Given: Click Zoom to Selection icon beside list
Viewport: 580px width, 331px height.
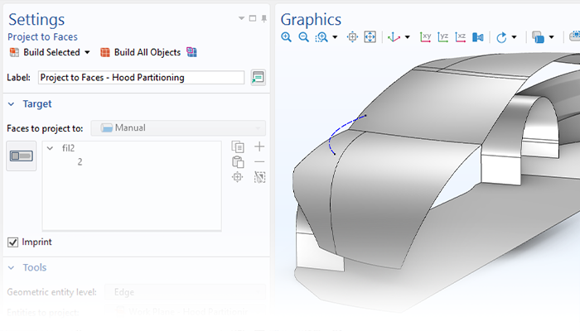Looking at the screenshot, I should pos(238,177).
